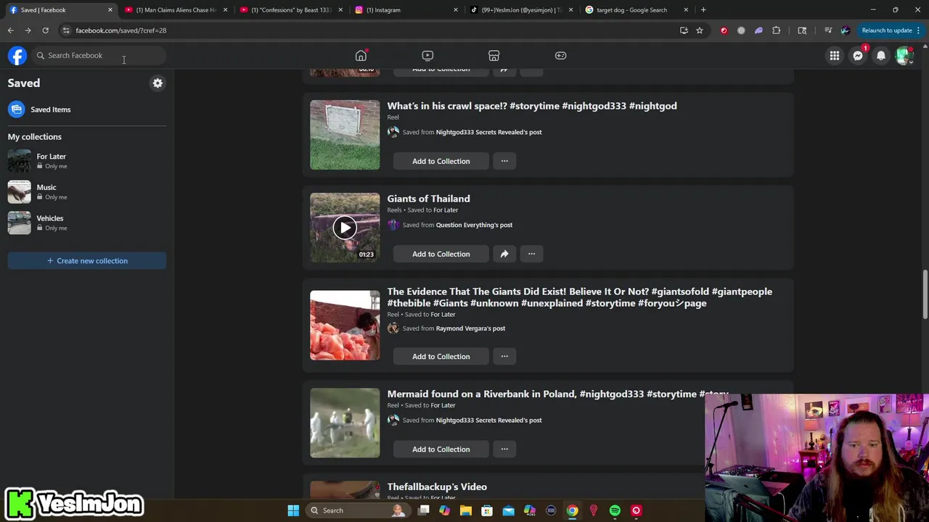
Task: Open the Mermaid found on a Riverbank thumbnail
Action: (x=345, y=423)
